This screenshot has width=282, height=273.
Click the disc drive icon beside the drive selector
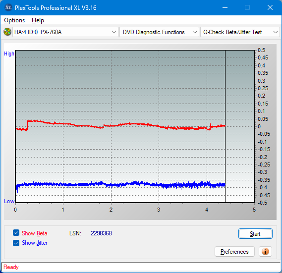pos(7,32)
